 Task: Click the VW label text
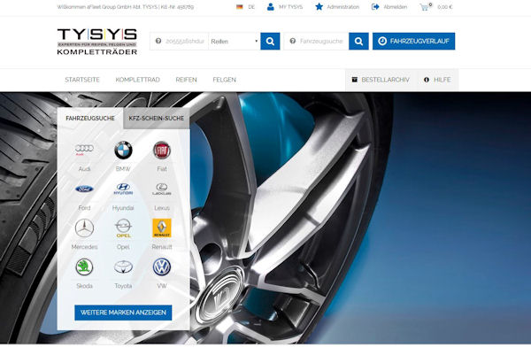[162, 286]
